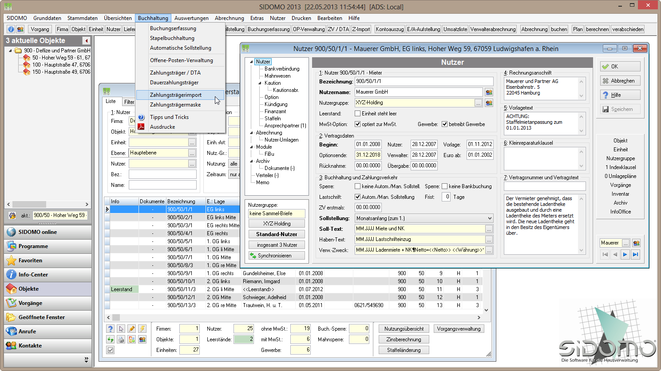Click horizontal scrollbar of unit list
661x371 pixels.
point(293,317)
